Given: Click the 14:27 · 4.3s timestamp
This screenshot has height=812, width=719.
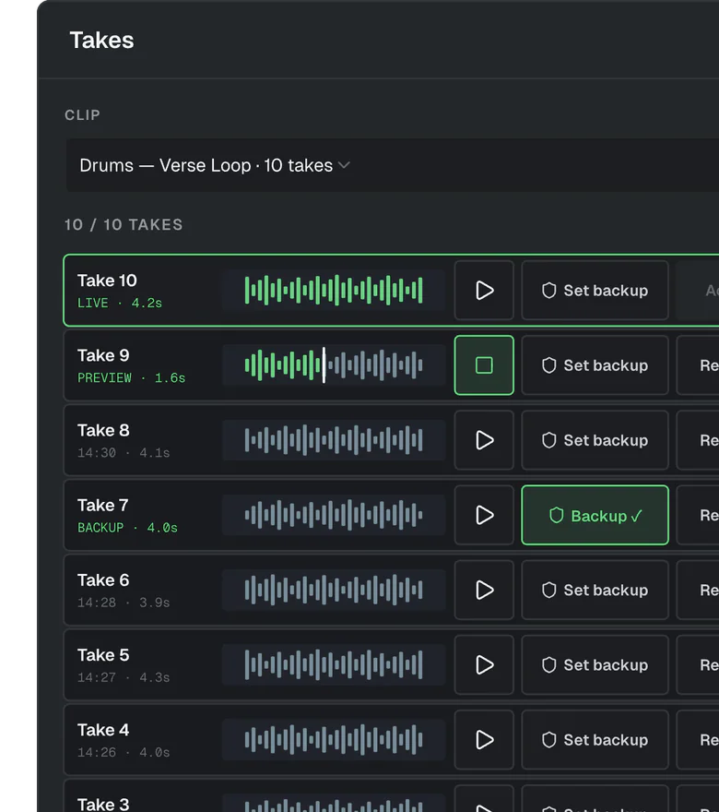Looking at the screenshot, I should 124,677.
